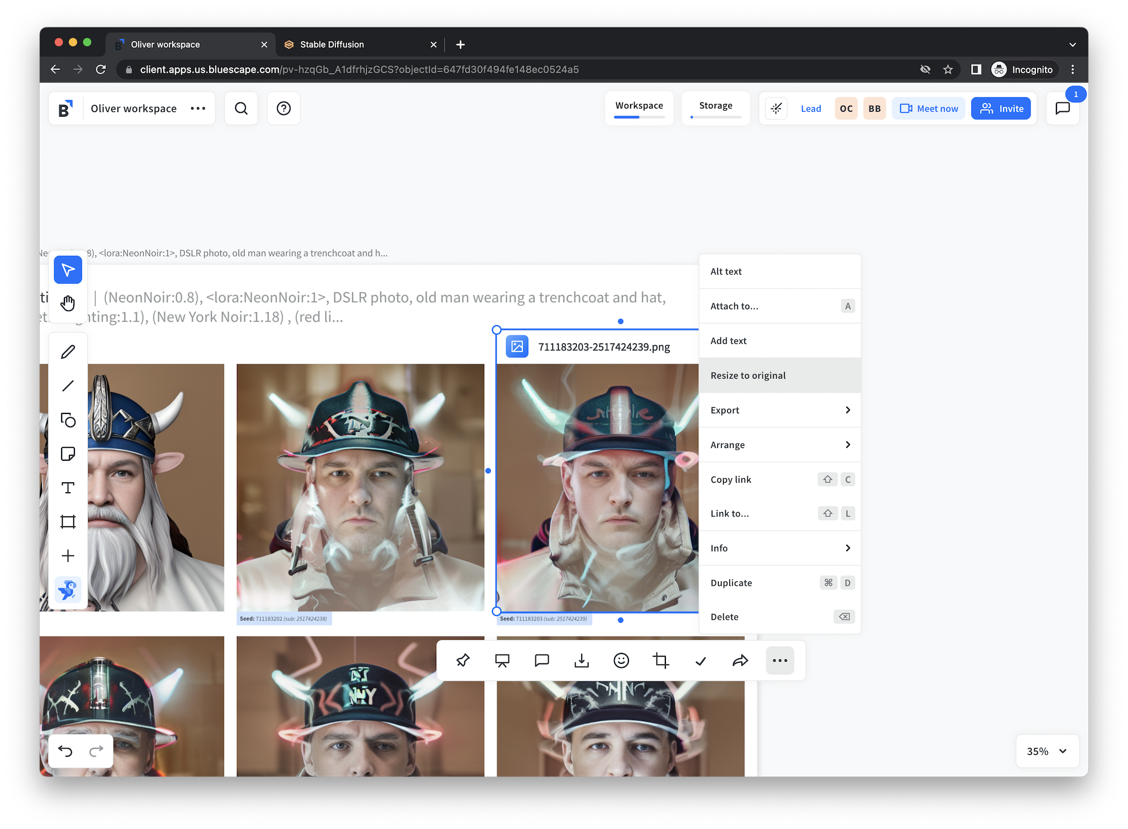Select the Hand pan tool

[68, 303]
